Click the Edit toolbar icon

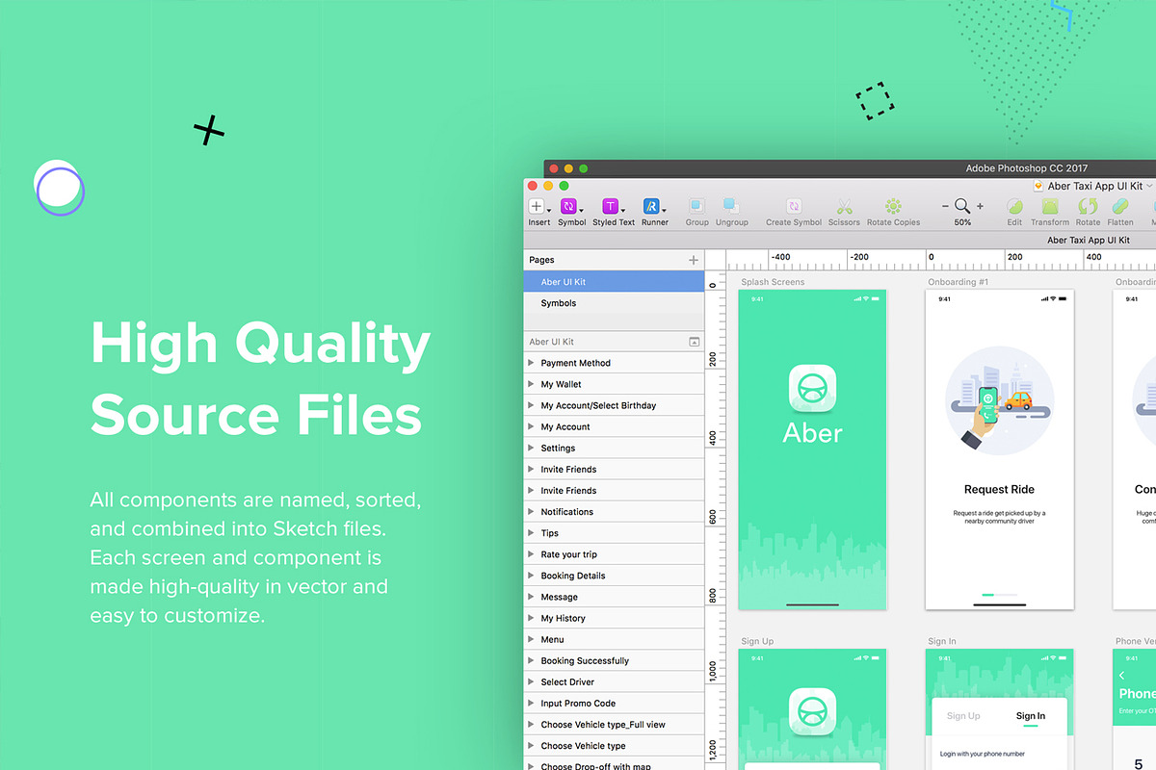point(1014,206)
